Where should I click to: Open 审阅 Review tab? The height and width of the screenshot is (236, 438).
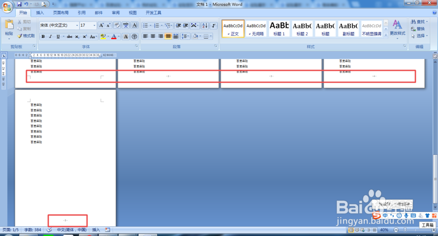click(x=116, y=13)
